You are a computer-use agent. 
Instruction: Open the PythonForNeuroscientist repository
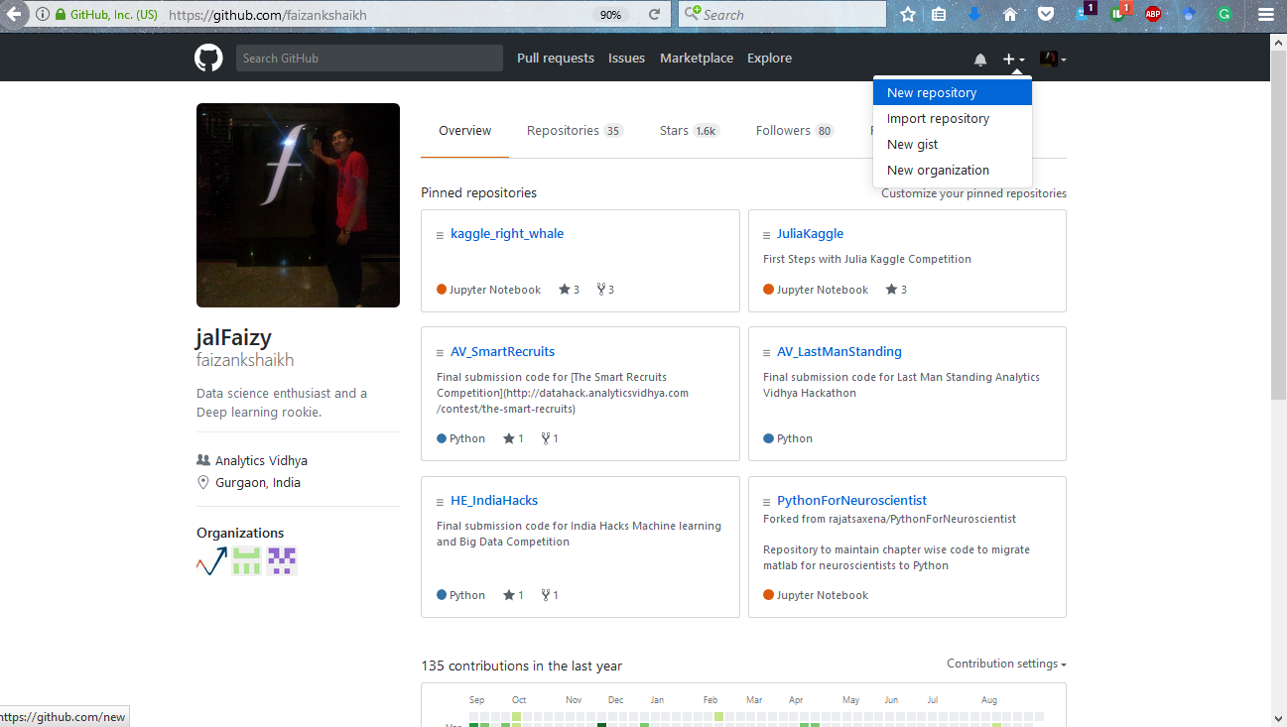pyautogui.click(x=851, y=501)
